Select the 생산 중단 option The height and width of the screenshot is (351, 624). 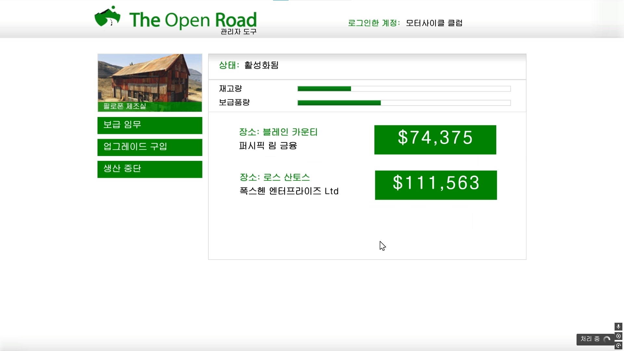[x=150, y=169]
